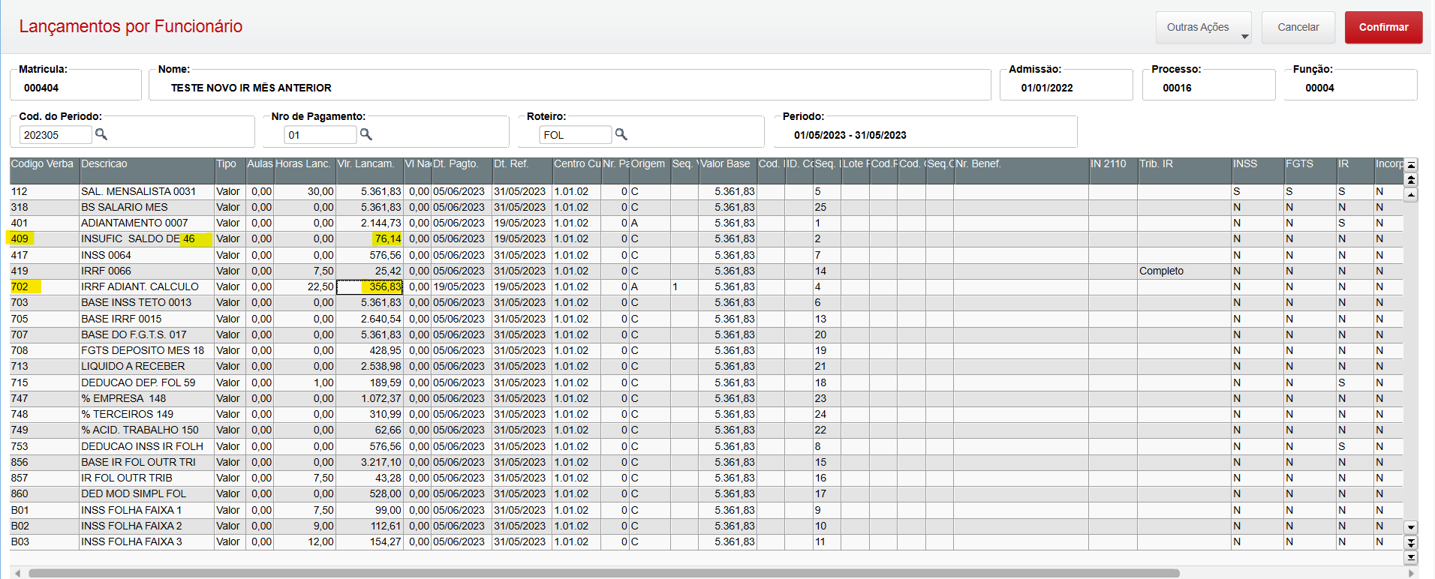Open the Roteiro lookup magnifier

pyautogui.click(x=621, y=134)
